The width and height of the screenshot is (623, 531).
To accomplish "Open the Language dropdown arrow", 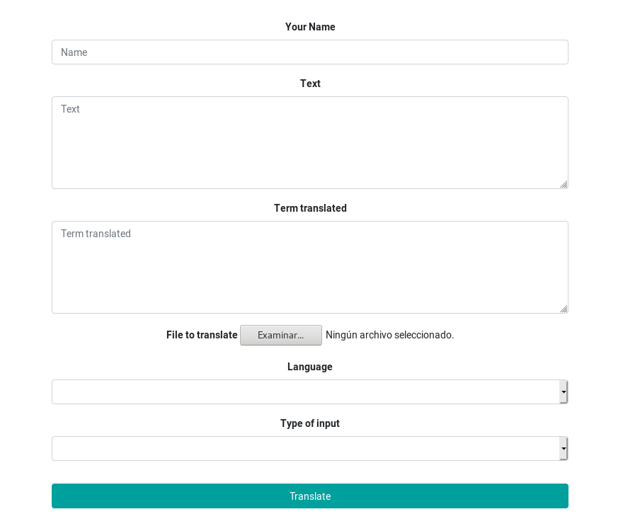I will pyautogui.click(x=564, y=392).
